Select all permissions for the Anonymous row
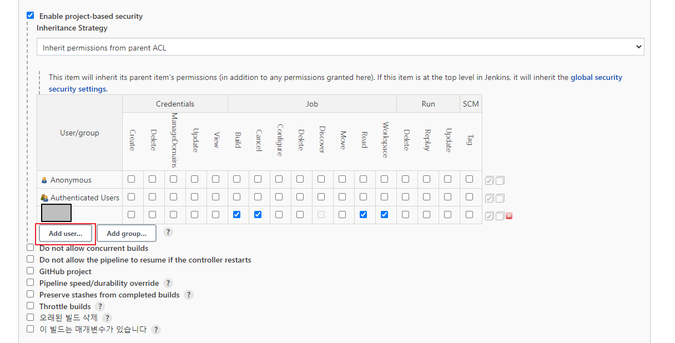Screen dimensions: 675x343 point(489,180)
